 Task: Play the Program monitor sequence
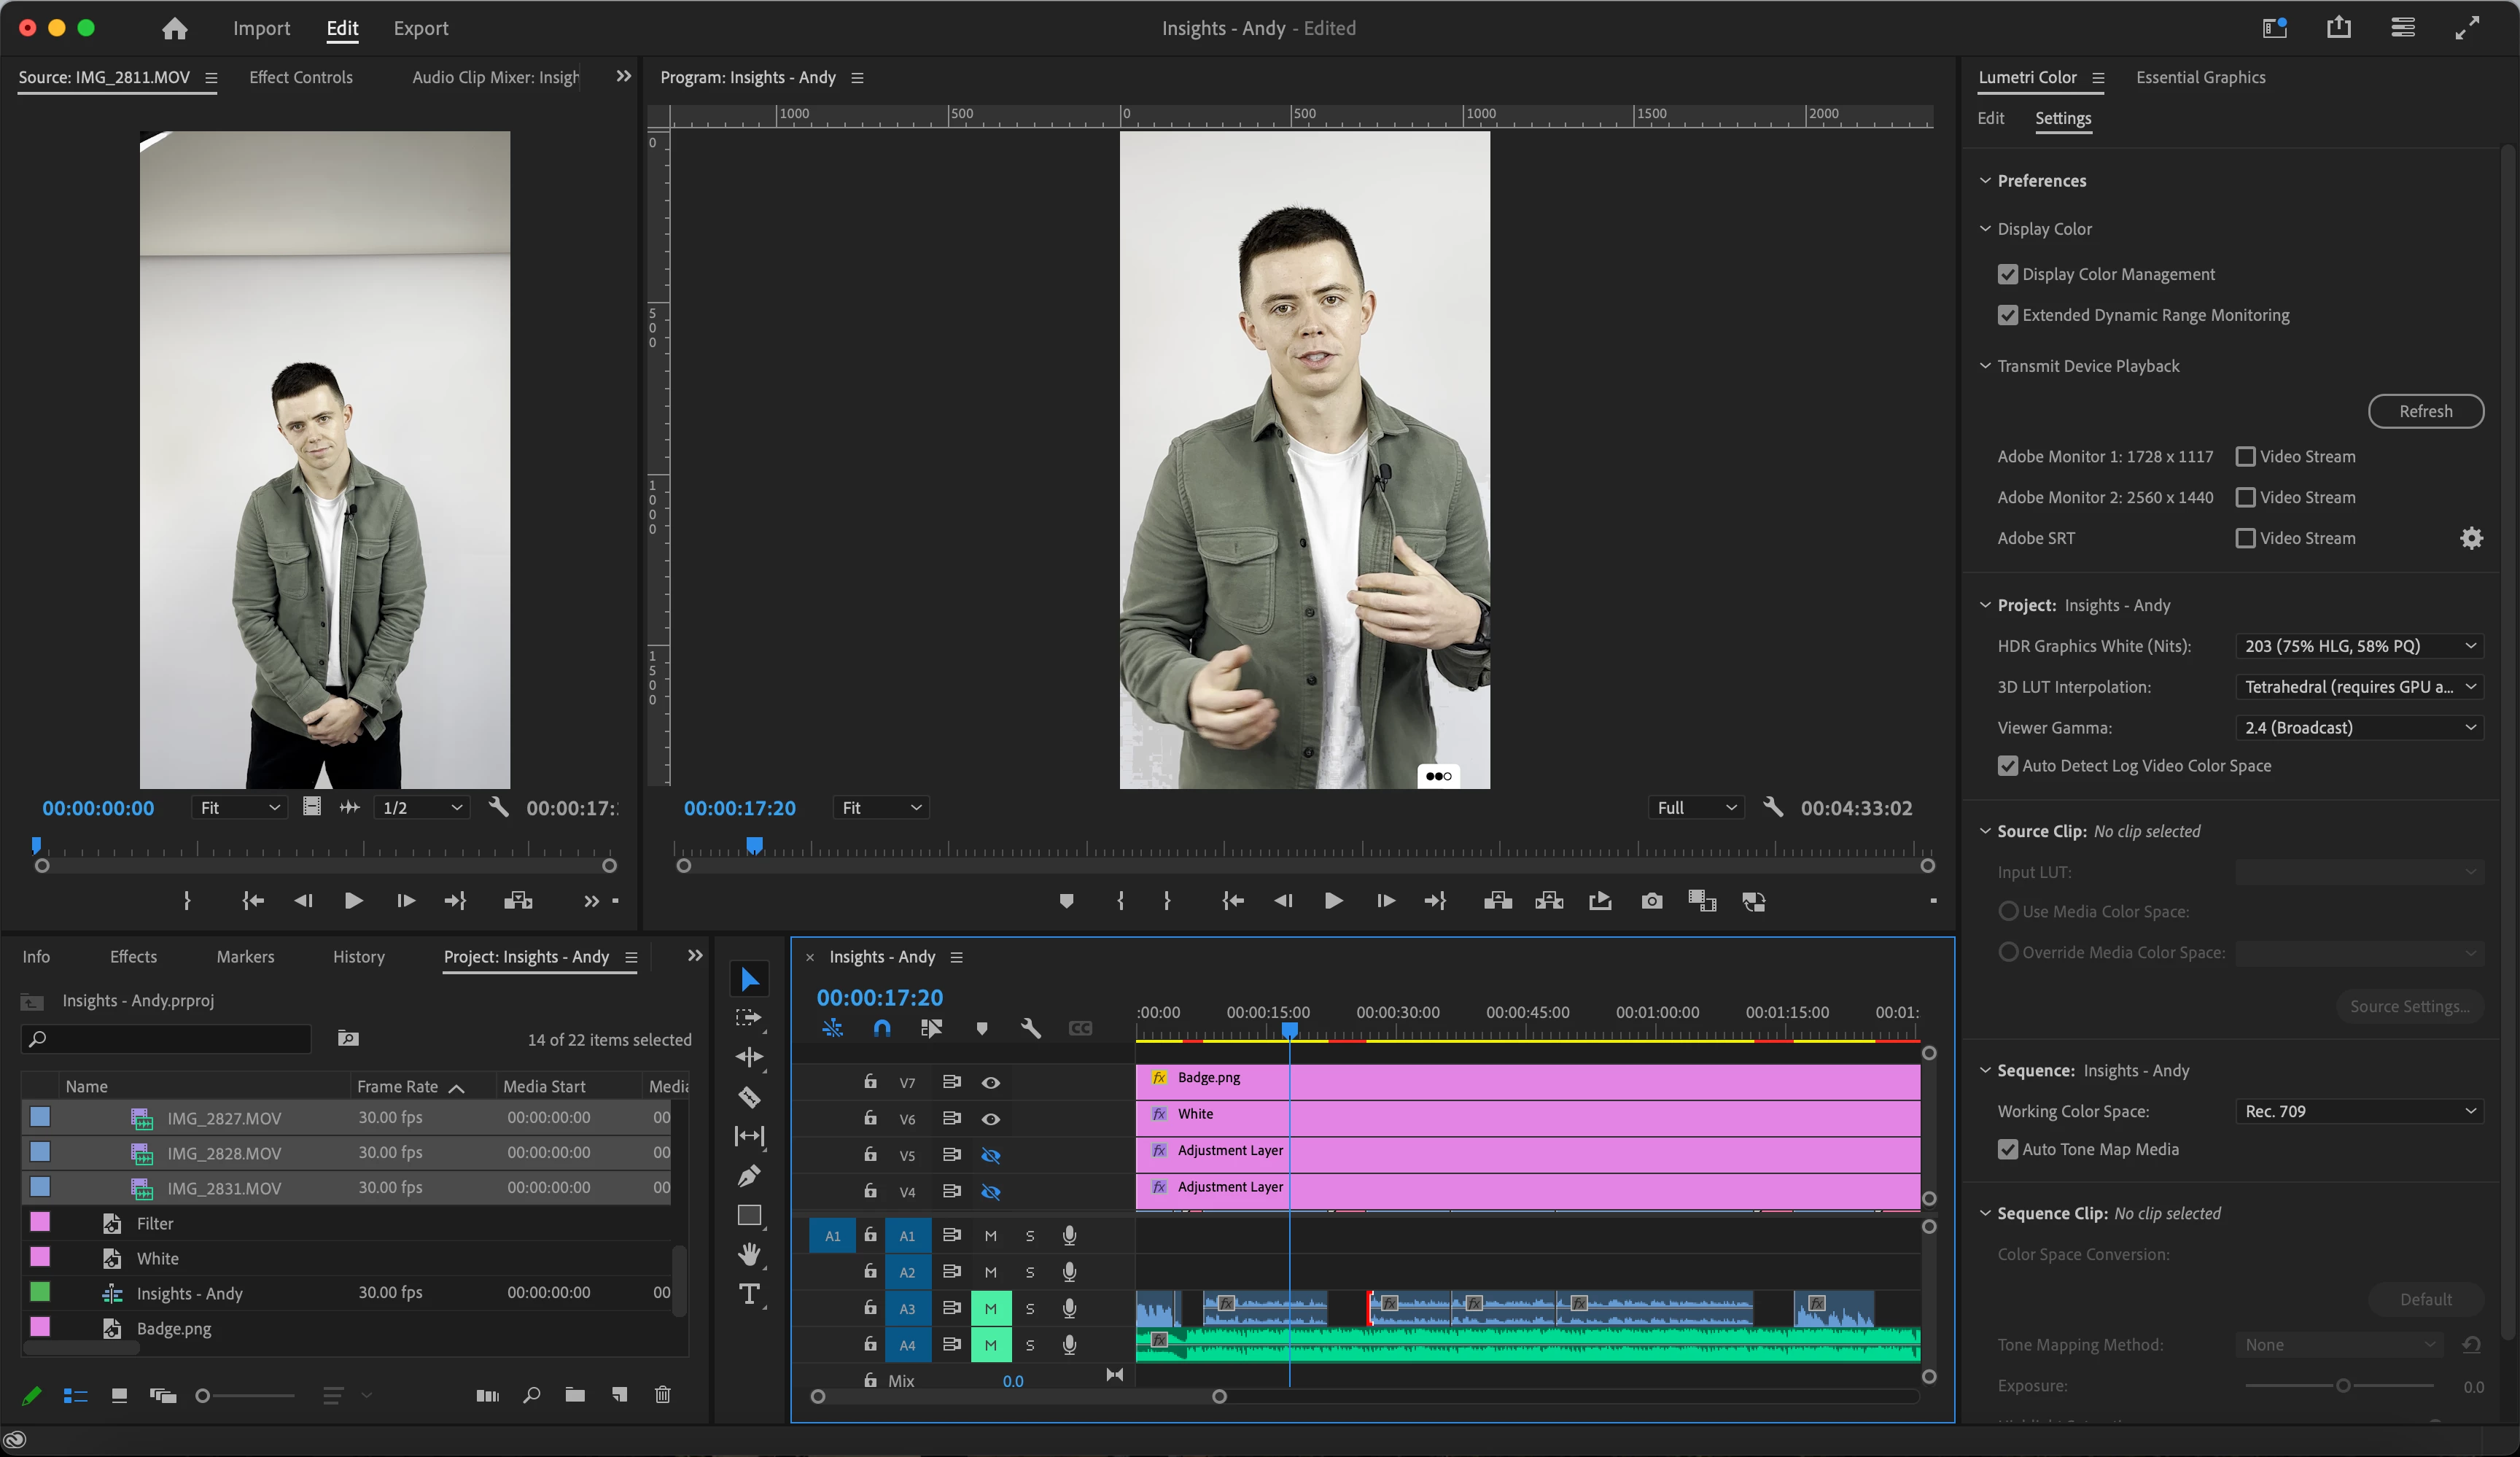point(1333,901)
